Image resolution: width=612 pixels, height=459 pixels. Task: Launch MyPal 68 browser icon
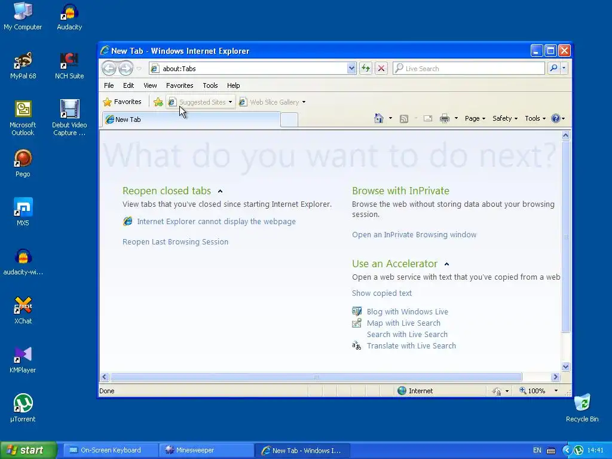pyautogui.click(x=23, y=66)
